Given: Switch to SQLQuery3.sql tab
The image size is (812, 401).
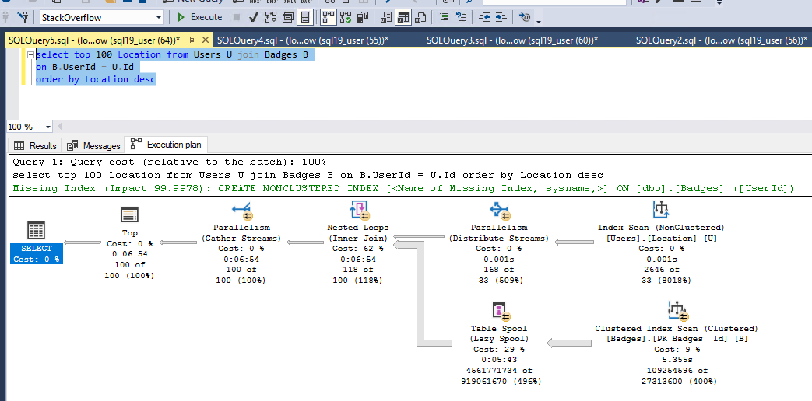Looking at the screenshot, I should tap(512, 40).
